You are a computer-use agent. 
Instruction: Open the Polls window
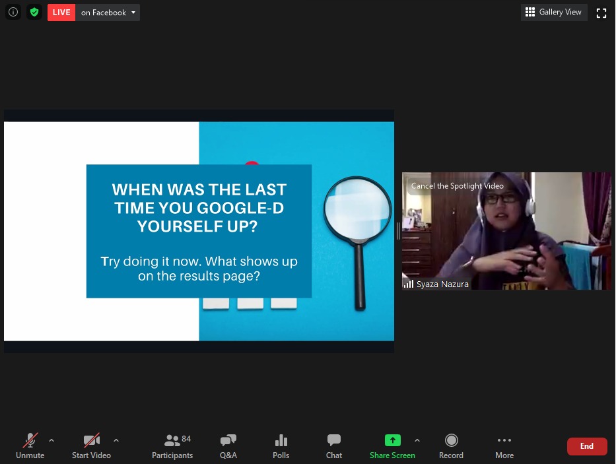tap(281, 446)
